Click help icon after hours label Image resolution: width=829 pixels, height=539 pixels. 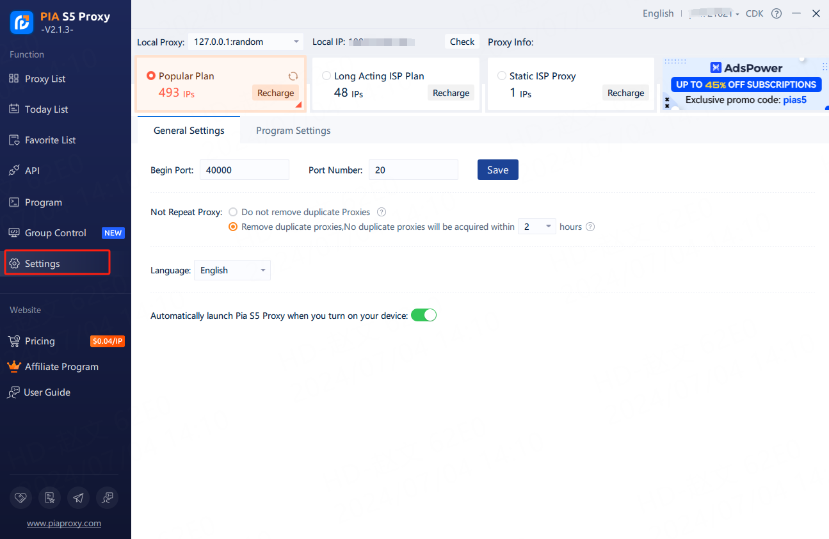click(x=590, y=227)
